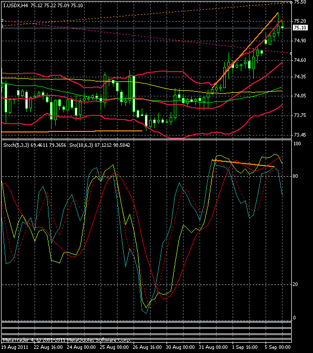Select the current price tag 75.10
Image resolution: width=313 pixels, height=353 pixels.
tap(300, 28)
